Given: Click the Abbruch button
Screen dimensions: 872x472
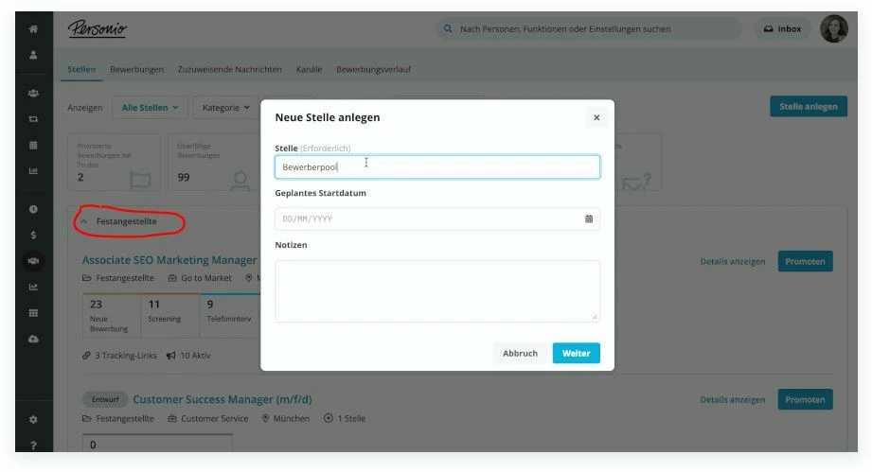Looking at the screenshot, I should pyautogui.click(x=520, y=353).
